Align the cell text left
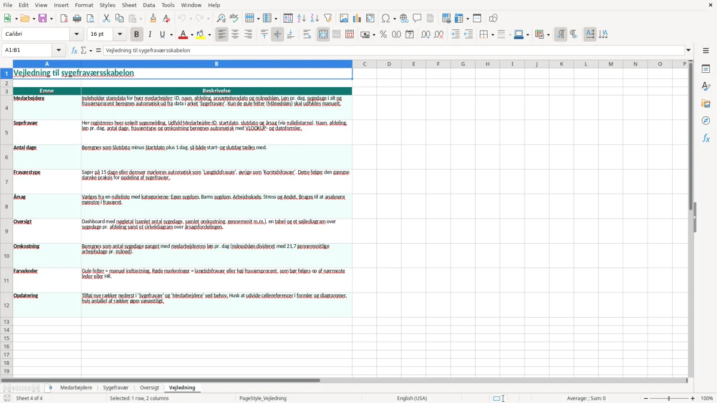This screenshot has height=403, width=717. pyautogui.click(x=222, y=35)
